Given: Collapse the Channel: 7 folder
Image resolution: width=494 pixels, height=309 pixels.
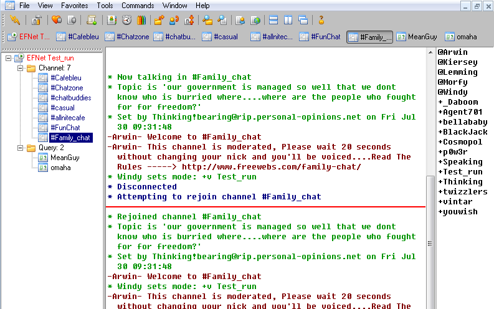Looking at the screenshot, I should pyautogui.click(x=20, y=68).
